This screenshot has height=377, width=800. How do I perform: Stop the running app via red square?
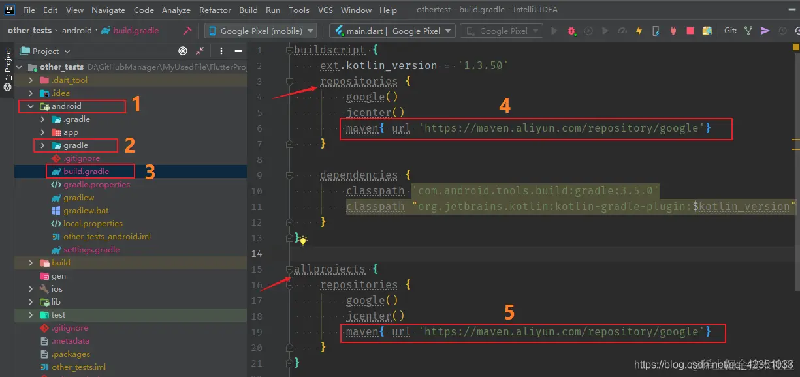[x=690, y=31]
